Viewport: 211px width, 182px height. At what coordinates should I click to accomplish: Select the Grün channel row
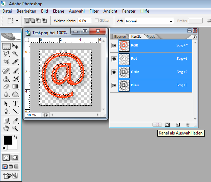coord(155,72)
